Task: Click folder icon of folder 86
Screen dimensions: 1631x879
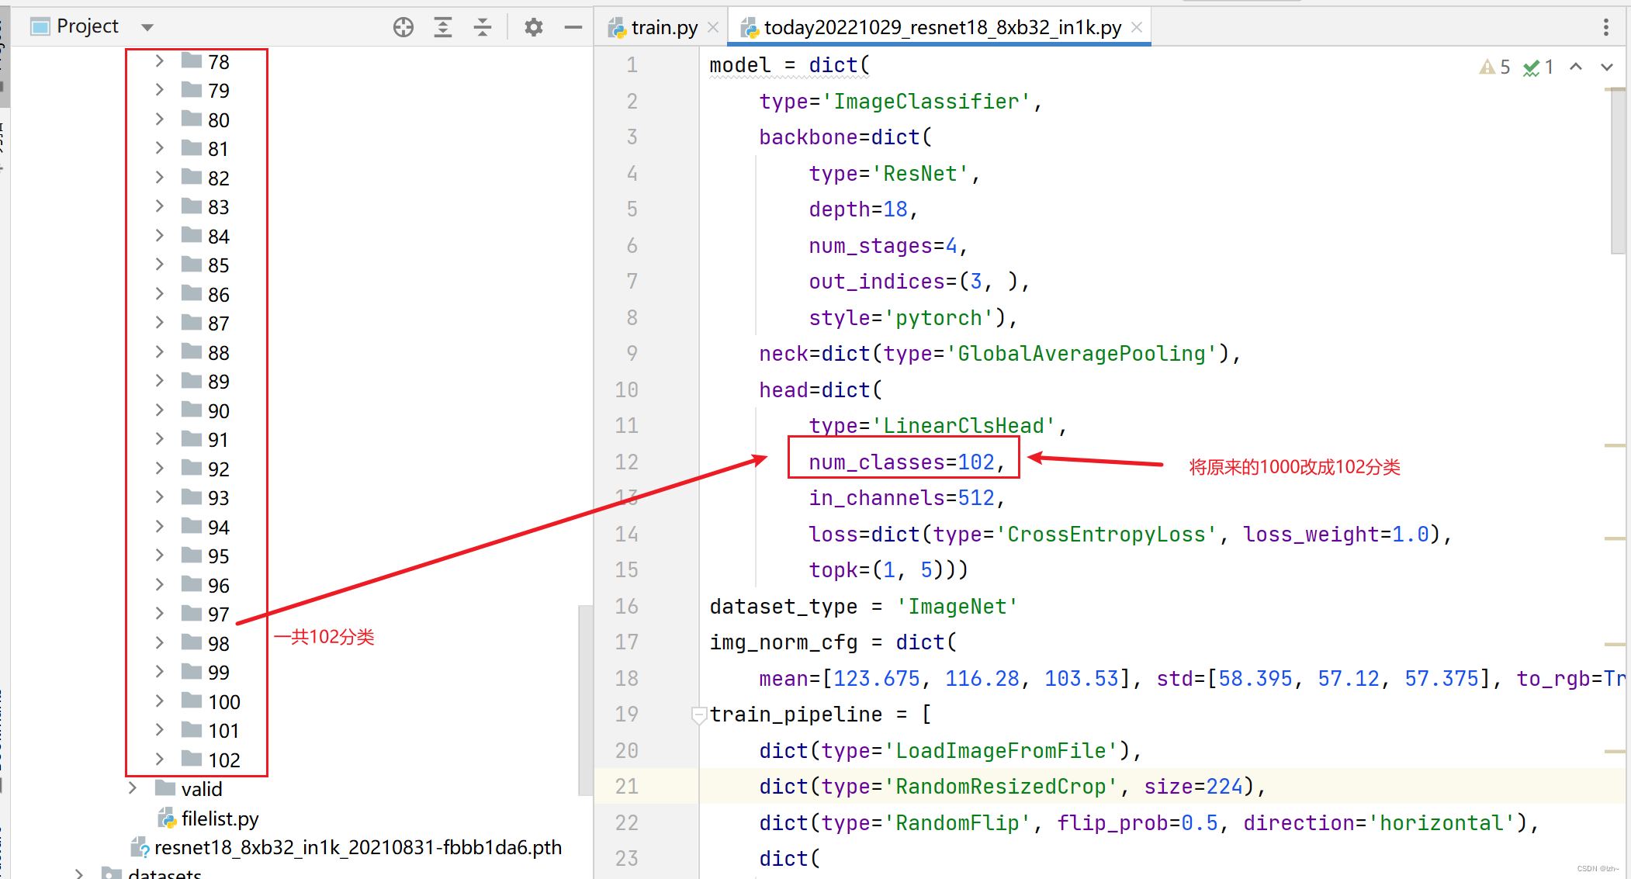Action: point(192,292)
